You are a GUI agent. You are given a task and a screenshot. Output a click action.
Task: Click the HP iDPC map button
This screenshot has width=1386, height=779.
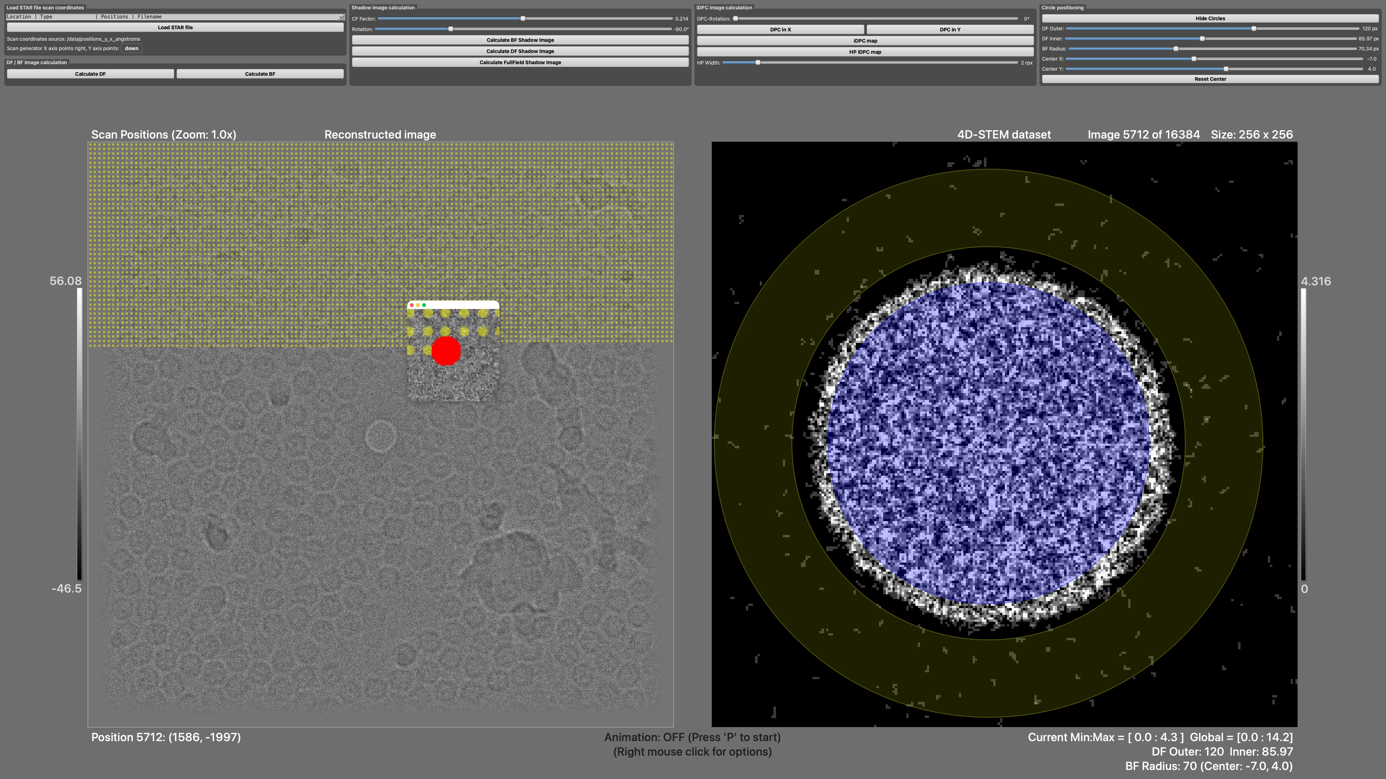point(865,52)
